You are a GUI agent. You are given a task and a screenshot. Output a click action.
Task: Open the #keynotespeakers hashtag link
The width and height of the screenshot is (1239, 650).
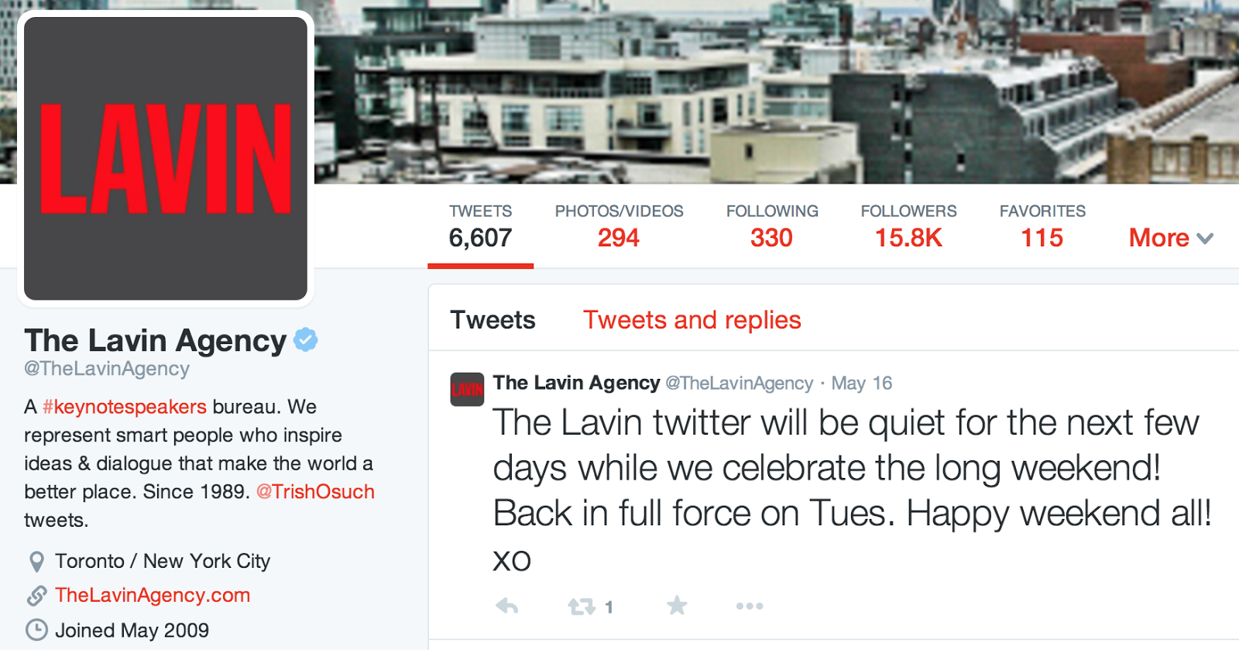pyautogui.click(x=124, y=407)
